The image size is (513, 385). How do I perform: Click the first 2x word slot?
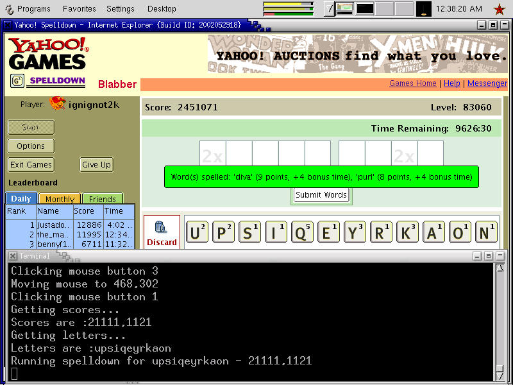213,155
